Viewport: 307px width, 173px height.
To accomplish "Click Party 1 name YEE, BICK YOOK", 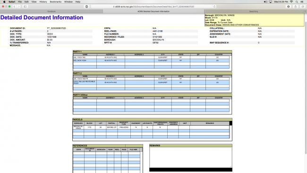I will point(80,61).
